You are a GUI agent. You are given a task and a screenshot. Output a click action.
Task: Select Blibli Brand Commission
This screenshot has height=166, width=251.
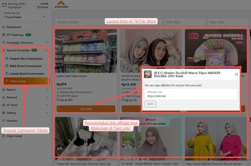(25, 66)
